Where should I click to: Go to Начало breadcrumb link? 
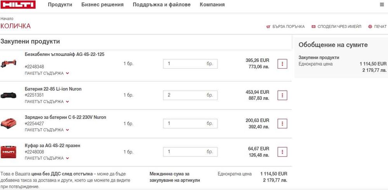(x=7, y=19)
